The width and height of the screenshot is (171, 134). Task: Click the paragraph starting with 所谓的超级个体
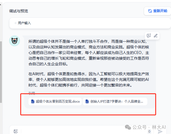[x=89, y=53]
